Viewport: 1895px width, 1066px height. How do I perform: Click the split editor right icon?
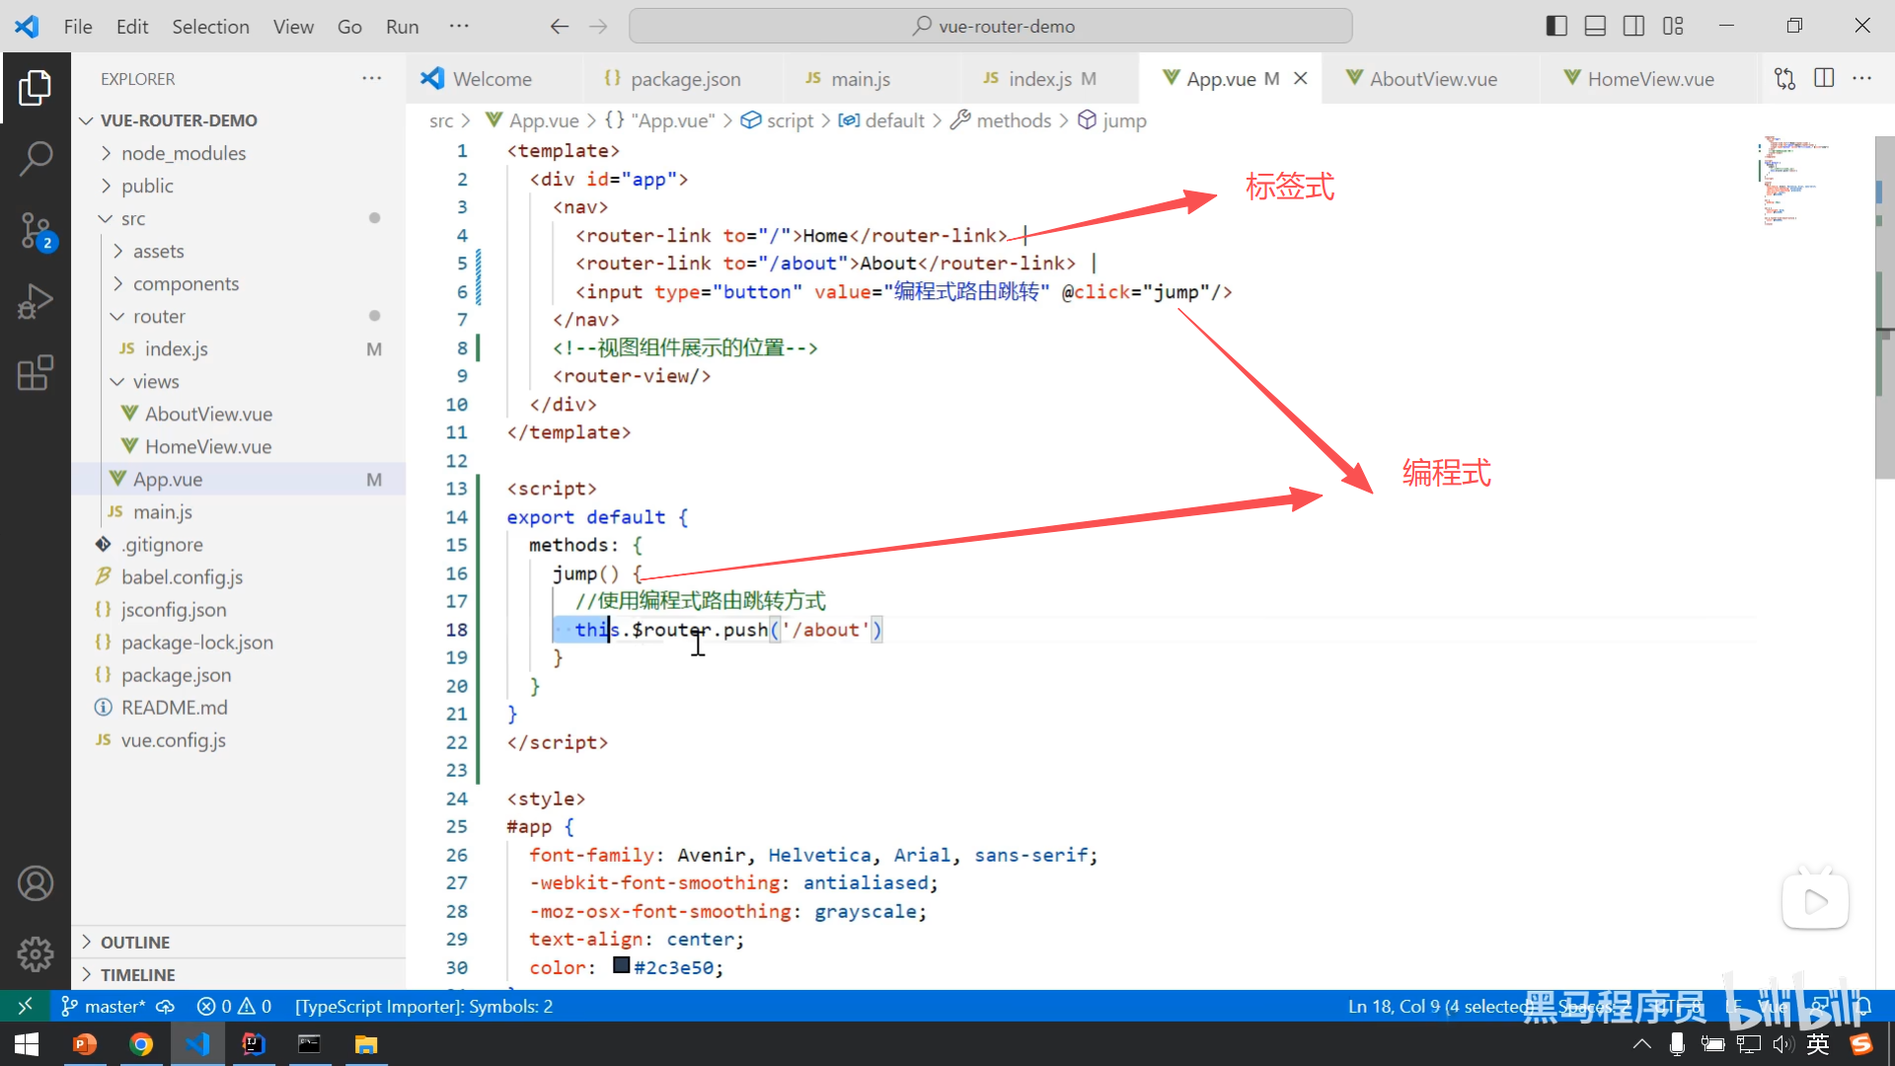[x=1824, y=78]
